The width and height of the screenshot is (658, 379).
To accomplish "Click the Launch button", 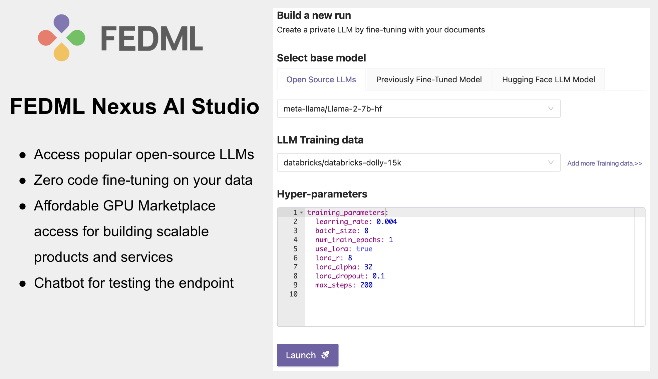I will click(x=307, y=355).
